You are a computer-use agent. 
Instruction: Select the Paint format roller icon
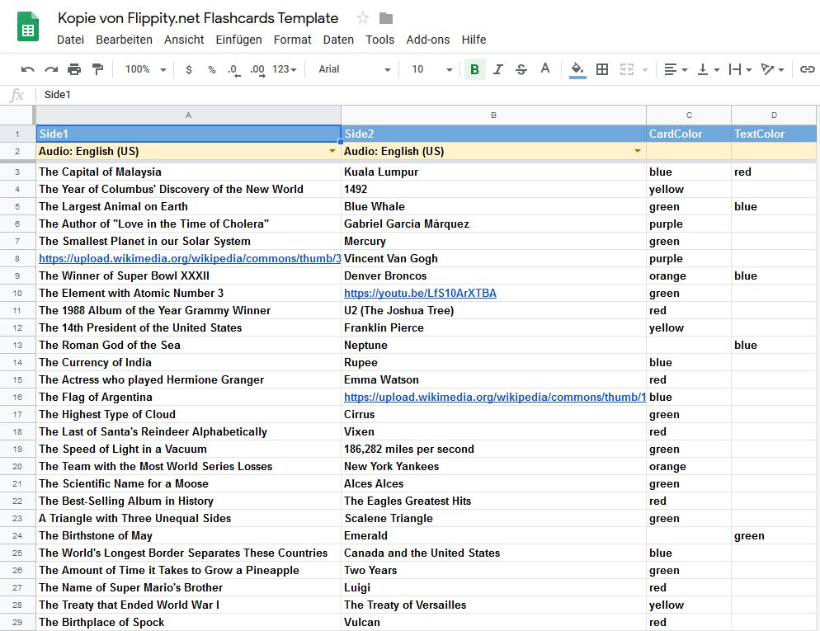click(97, 69)
